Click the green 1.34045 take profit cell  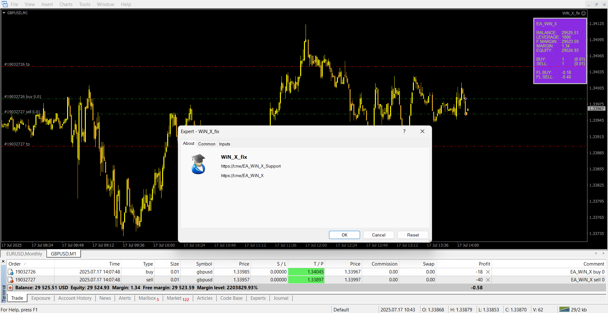(x=306, y=272)
